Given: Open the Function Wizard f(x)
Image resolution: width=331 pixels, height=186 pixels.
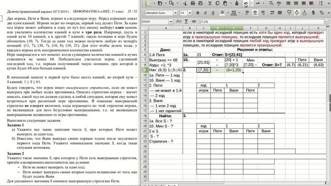Looking at the screenshot, I should pos(179,22).
